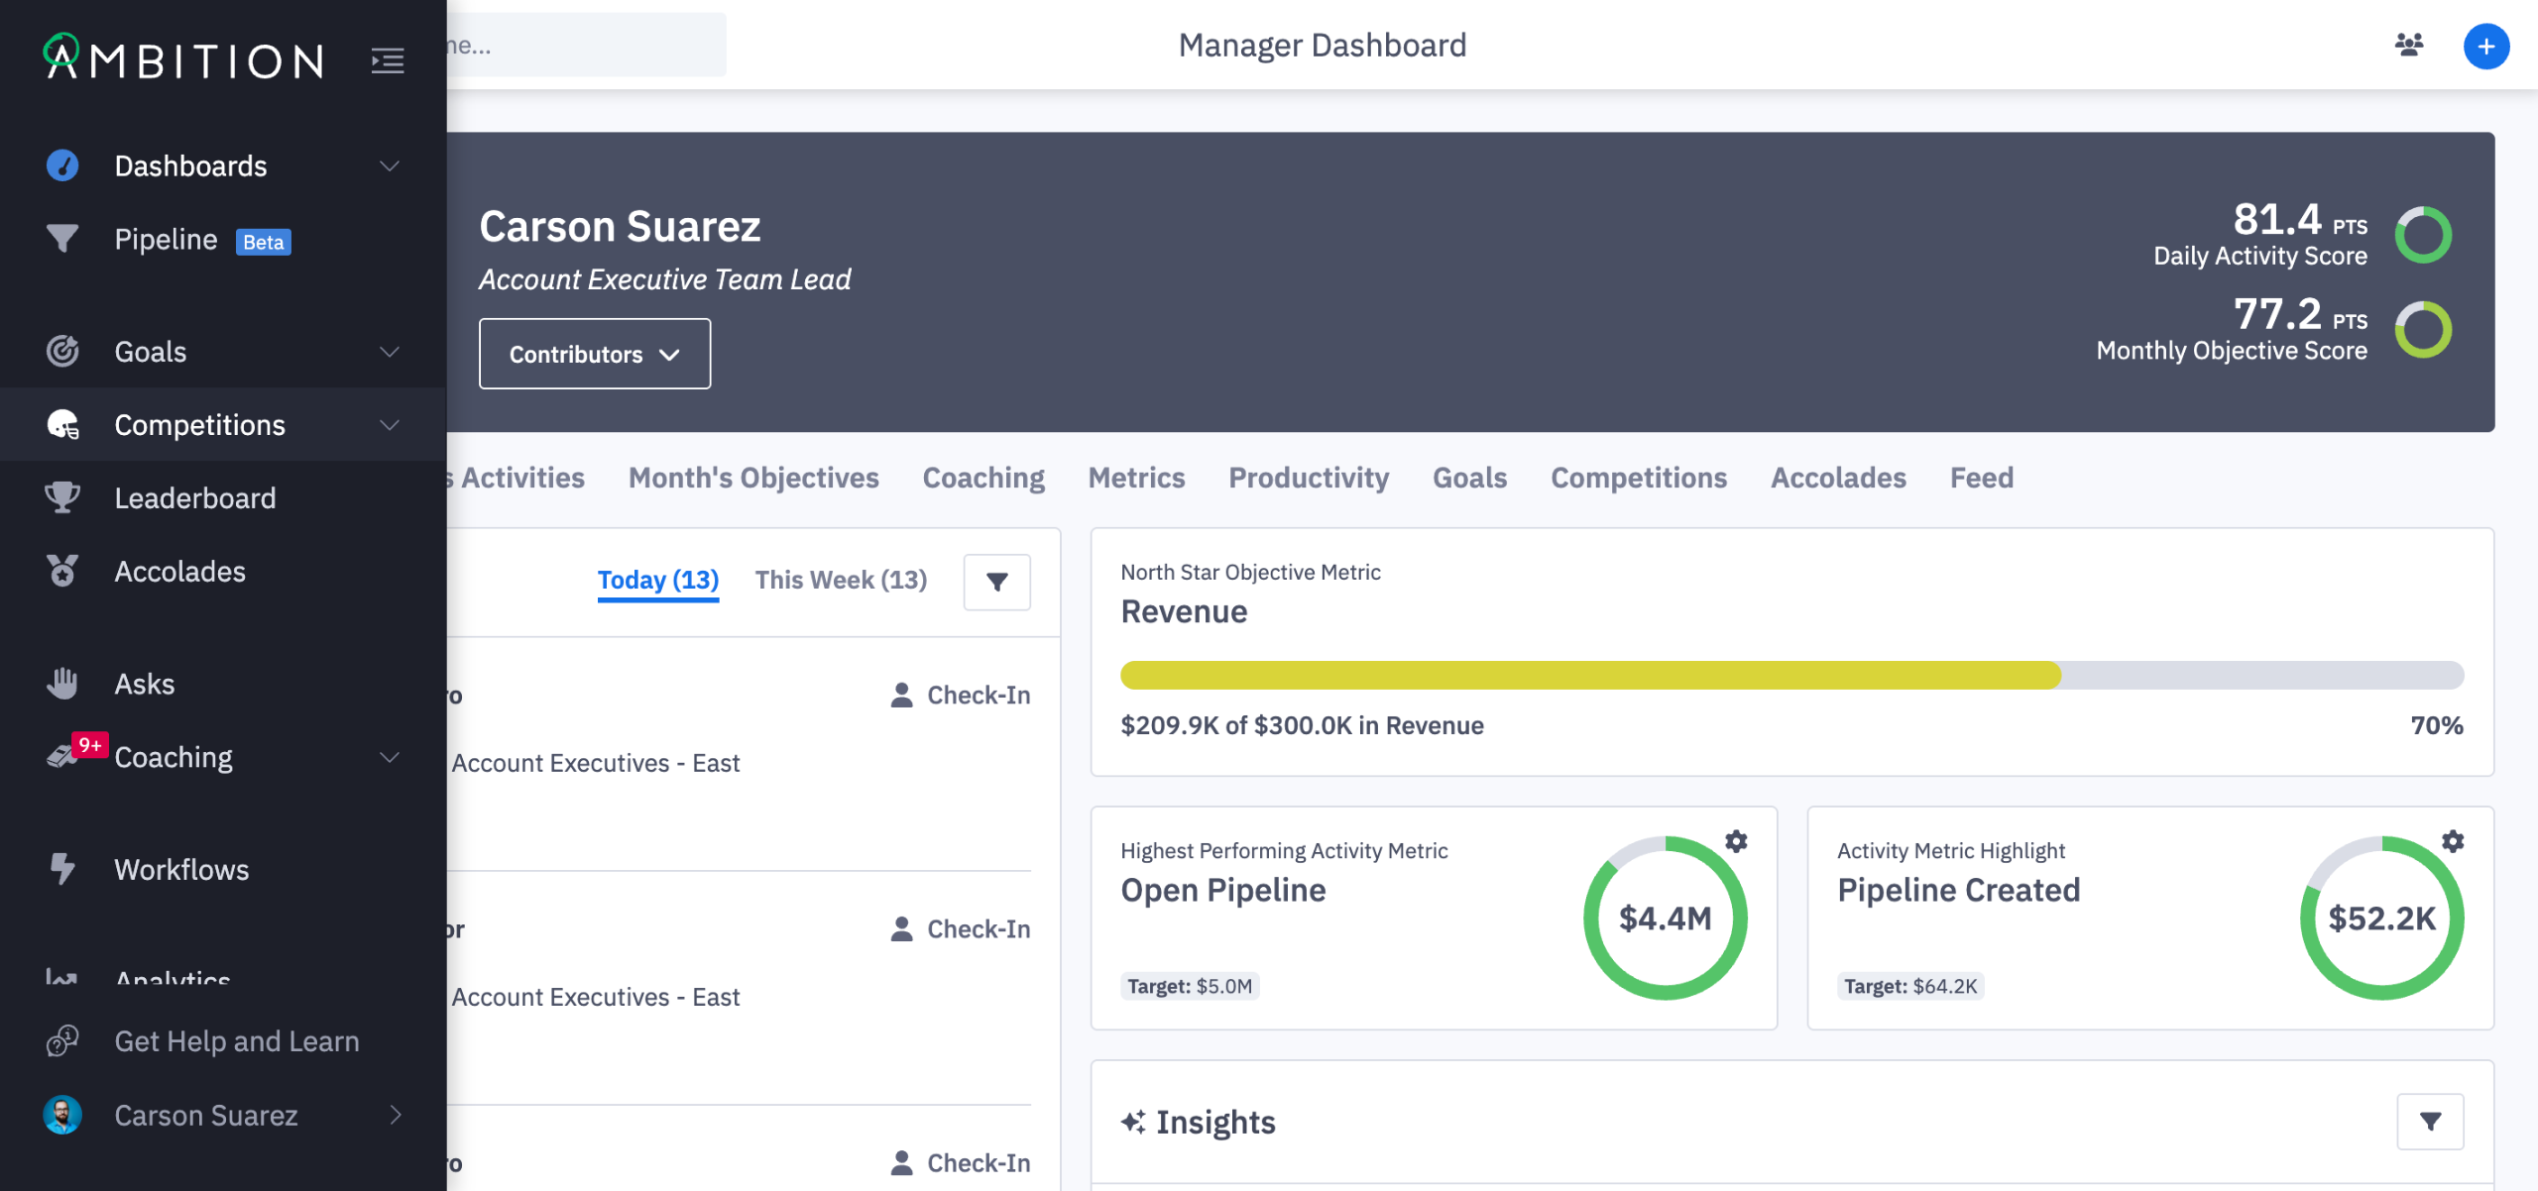Select the This Week (13) view
2538x1191 pixels.
(x=841, y=580)
